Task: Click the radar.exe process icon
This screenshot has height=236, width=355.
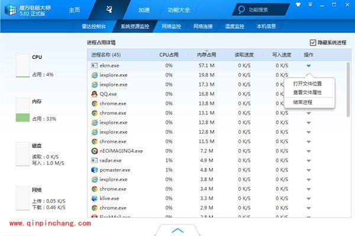Action: [95, 160]
